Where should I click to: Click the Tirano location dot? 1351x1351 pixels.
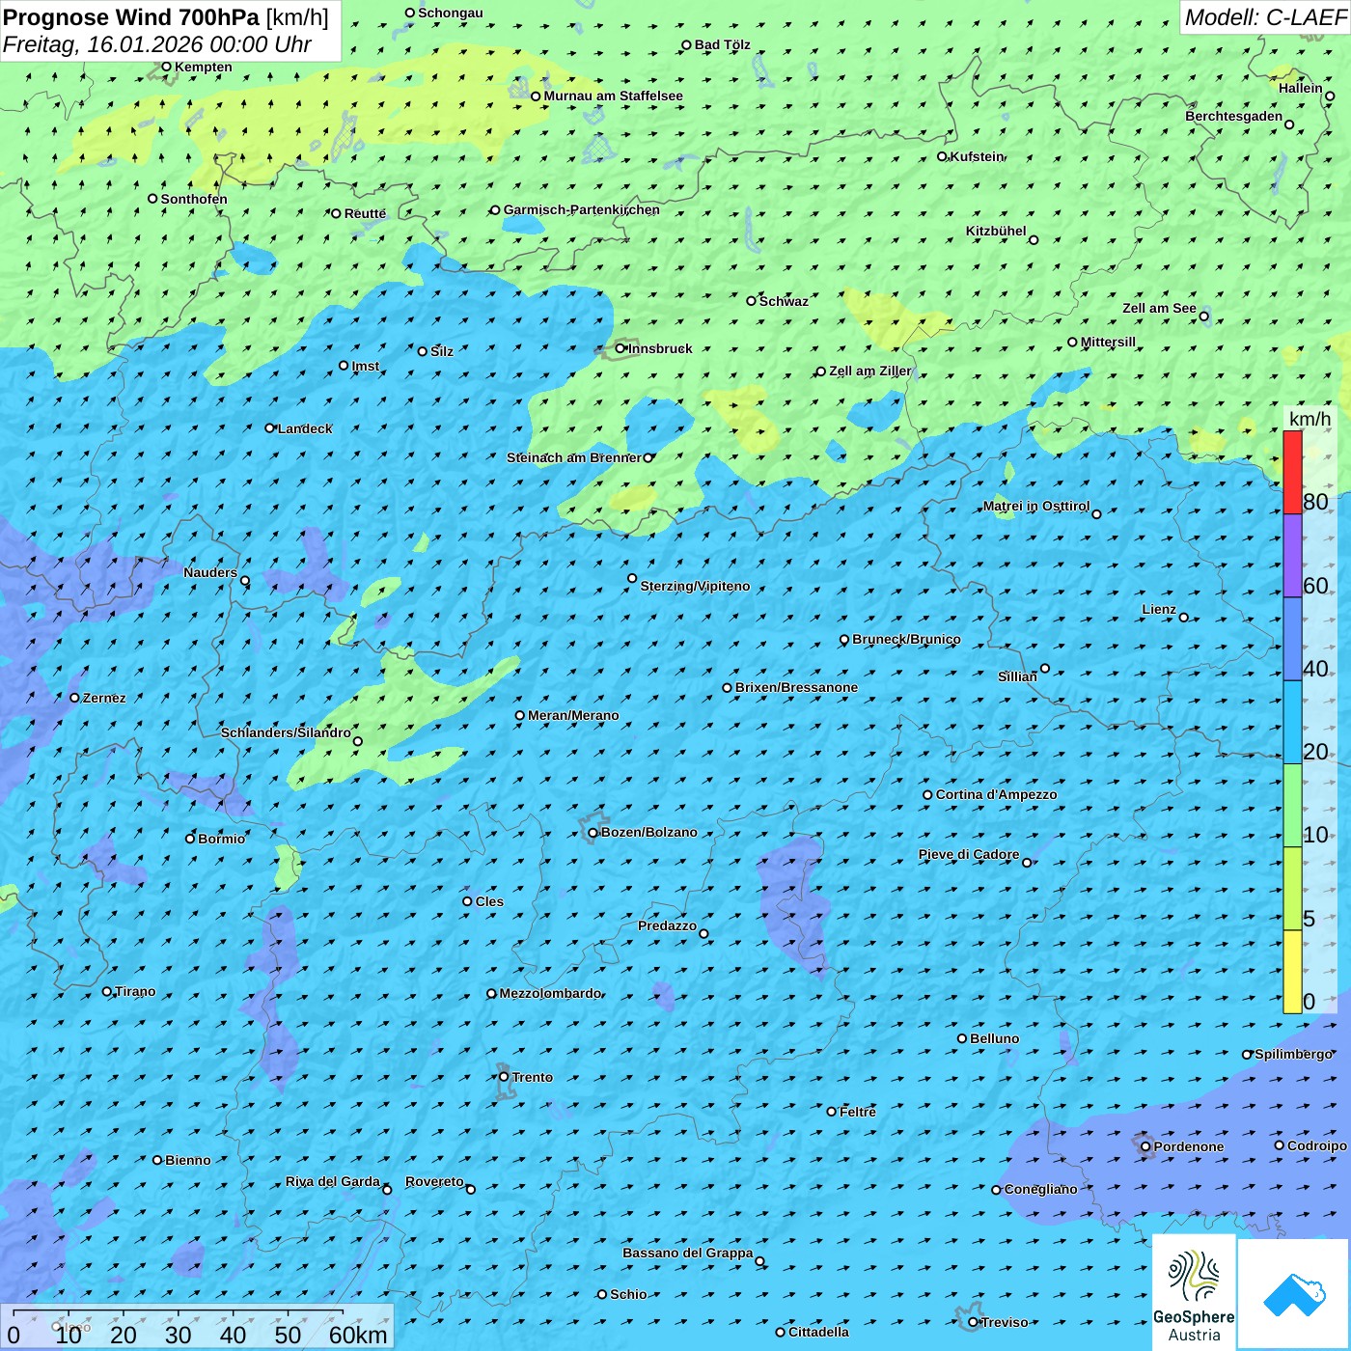pyautogui.click(x=106, y=991)
